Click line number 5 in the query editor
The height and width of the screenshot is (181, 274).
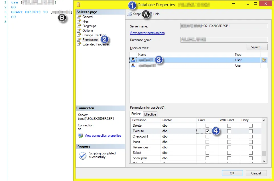click(x=5, y=22)
